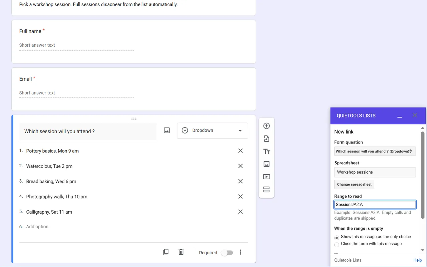Toggle the Required switch
Screen dimensions: 427x267
click(227, 253)
